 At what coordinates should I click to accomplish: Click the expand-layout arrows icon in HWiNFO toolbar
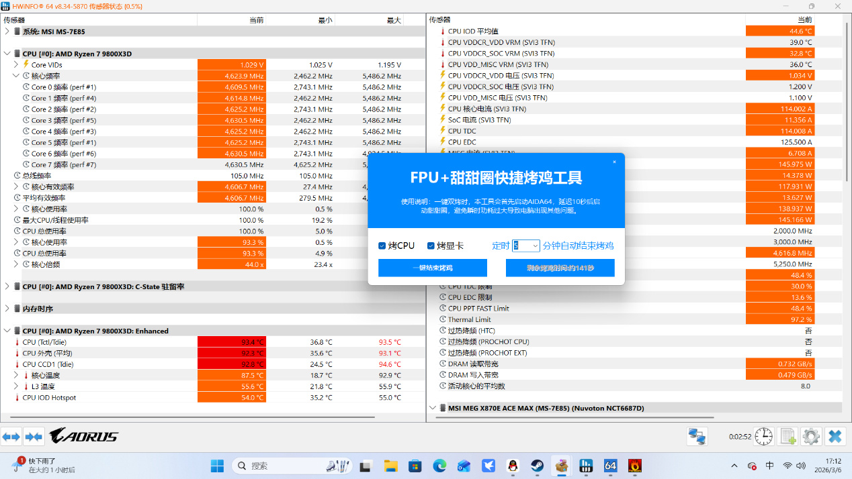click(11, 437)
